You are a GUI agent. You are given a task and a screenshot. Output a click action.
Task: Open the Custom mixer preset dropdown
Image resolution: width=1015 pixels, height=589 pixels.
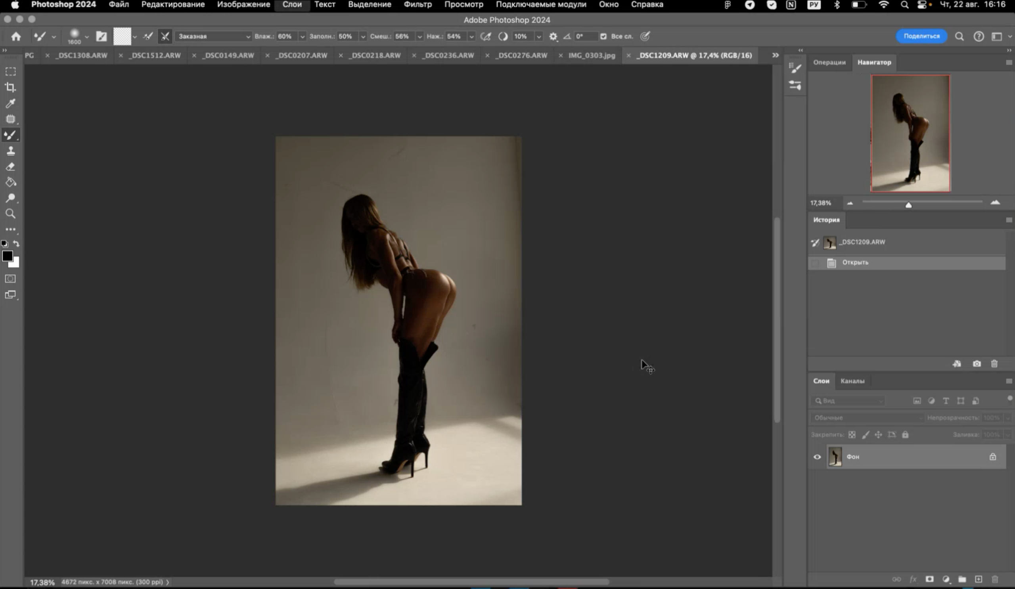click(x=213, y=36)
